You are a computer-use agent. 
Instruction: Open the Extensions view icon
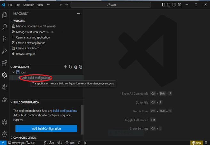pyautogui.click(x=4, y=63)
